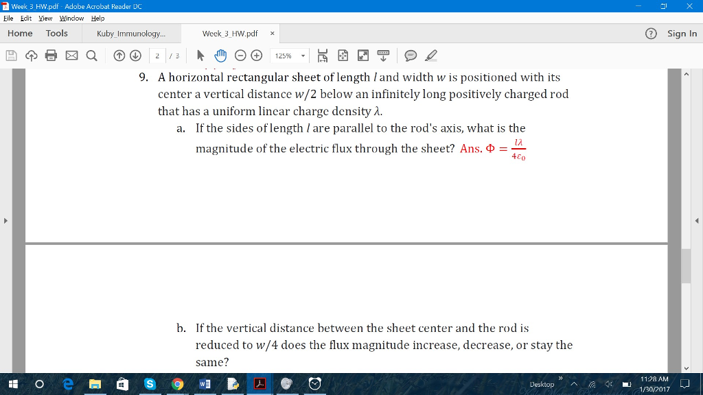The height and width of the screenshot is (395, 703).
Task: Click the Help question mark icon
Action: pos(651,34)
